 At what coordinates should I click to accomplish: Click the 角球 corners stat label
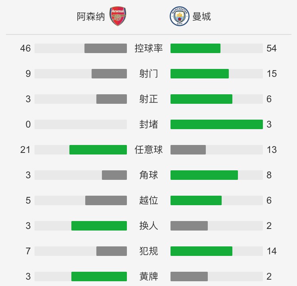(x=149, y=175)
